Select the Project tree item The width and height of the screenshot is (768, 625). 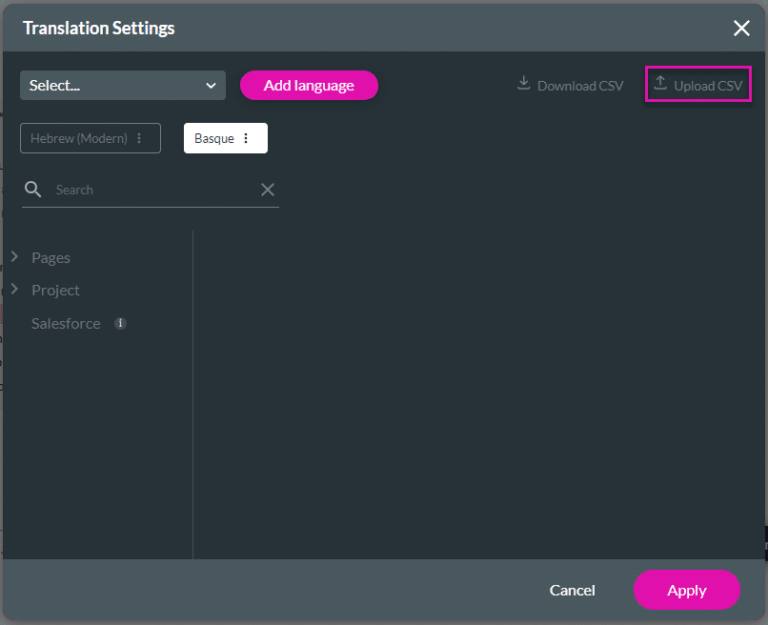(x=55, y=290)
